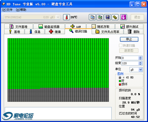Open the 文件基准 tab

(19, 27)
